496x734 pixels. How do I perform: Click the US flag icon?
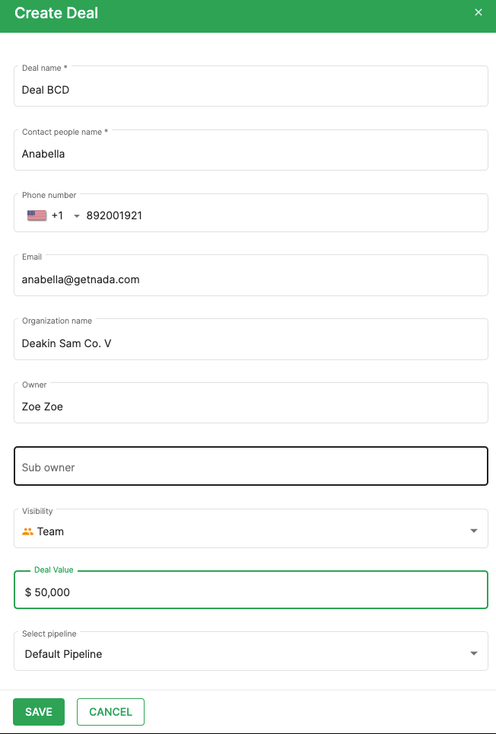coord(37,215)
